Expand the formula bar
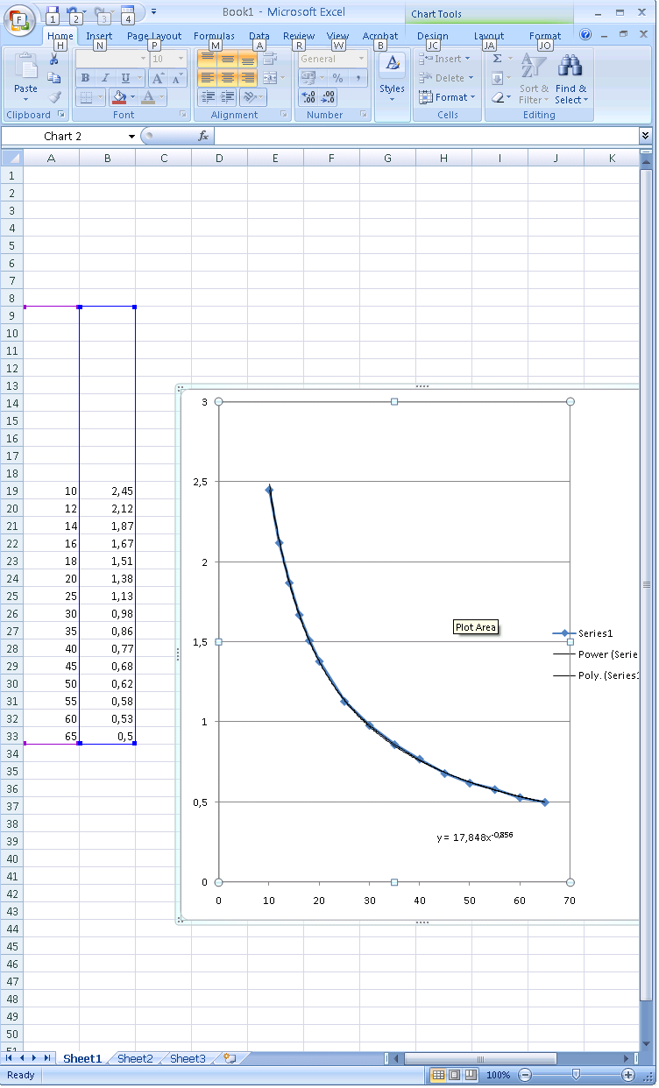 (x=646, y=136)
